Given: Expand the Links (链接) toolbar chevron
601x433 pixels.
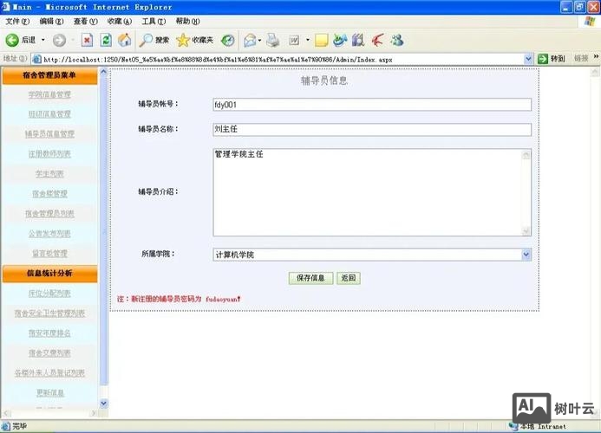Looking at the screenshot, I should point(596,56).
